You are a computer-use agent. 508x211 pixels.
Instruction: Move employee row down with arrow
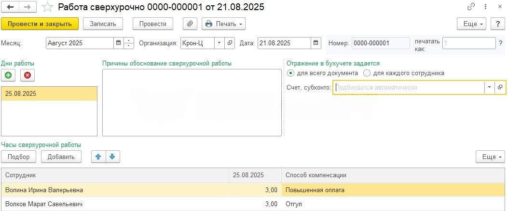[x=112, y=157]
